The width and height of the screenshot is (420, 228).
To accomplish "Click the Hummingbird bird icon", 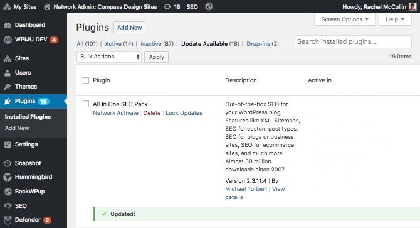I will point(8,177).
